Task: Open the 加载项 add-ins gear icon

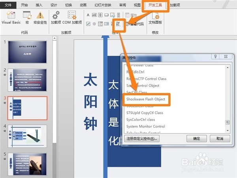Action: [x=56, y=17]
